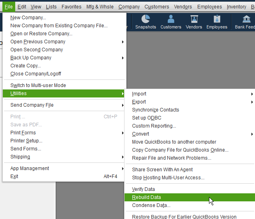Open the Company menu
Image resolution: width=255 pixels, height=219 pixels.
click(129, 7)
